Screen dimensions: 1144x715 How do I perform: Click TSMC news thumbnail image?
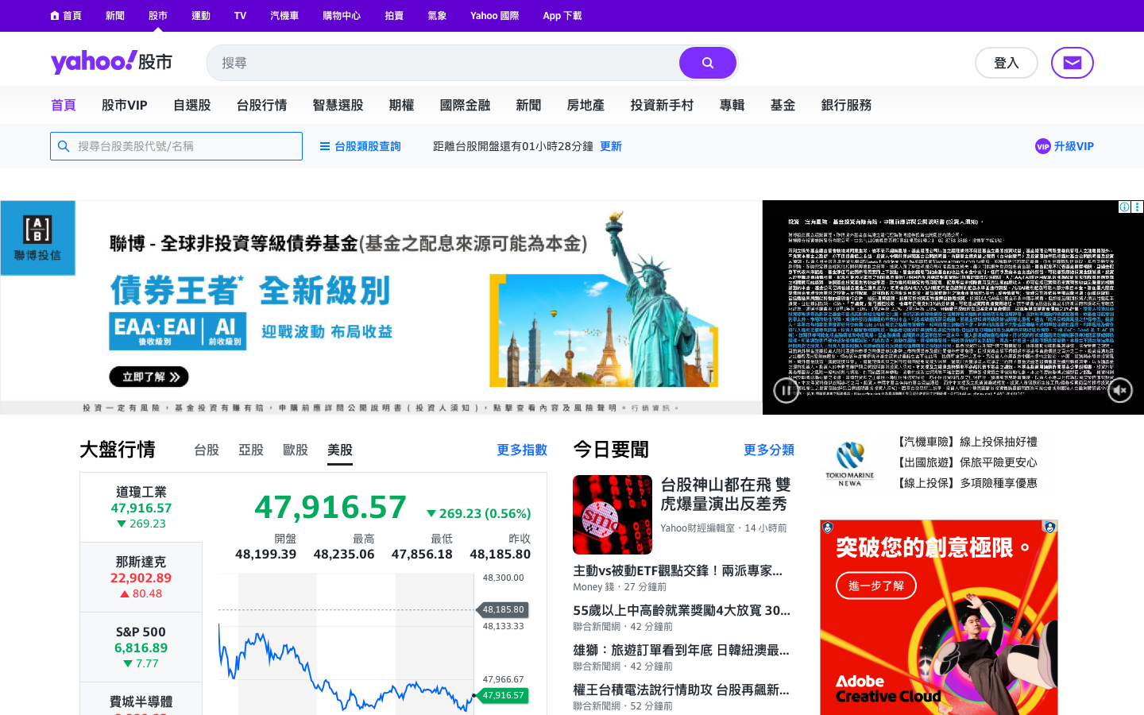tap(613, 515)
